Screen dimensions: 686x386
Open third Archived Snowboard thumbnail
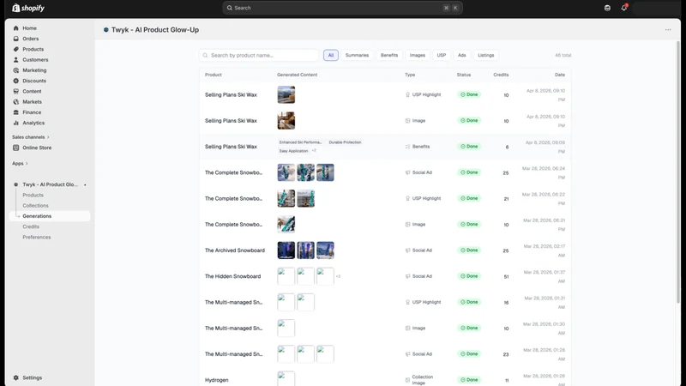pyautogui.click(x=325, y=250)
